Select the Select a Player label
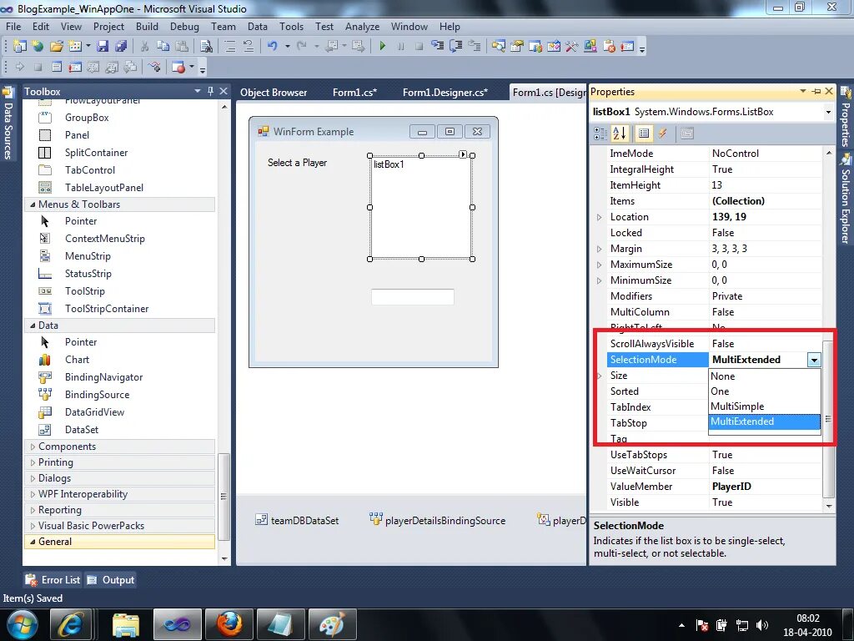This screenshot has width=854, height=641. coord(297,163)
